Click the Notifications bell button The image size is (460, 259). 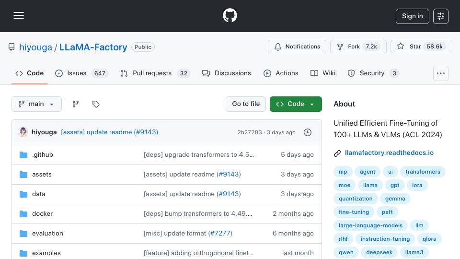coord(297,47)
